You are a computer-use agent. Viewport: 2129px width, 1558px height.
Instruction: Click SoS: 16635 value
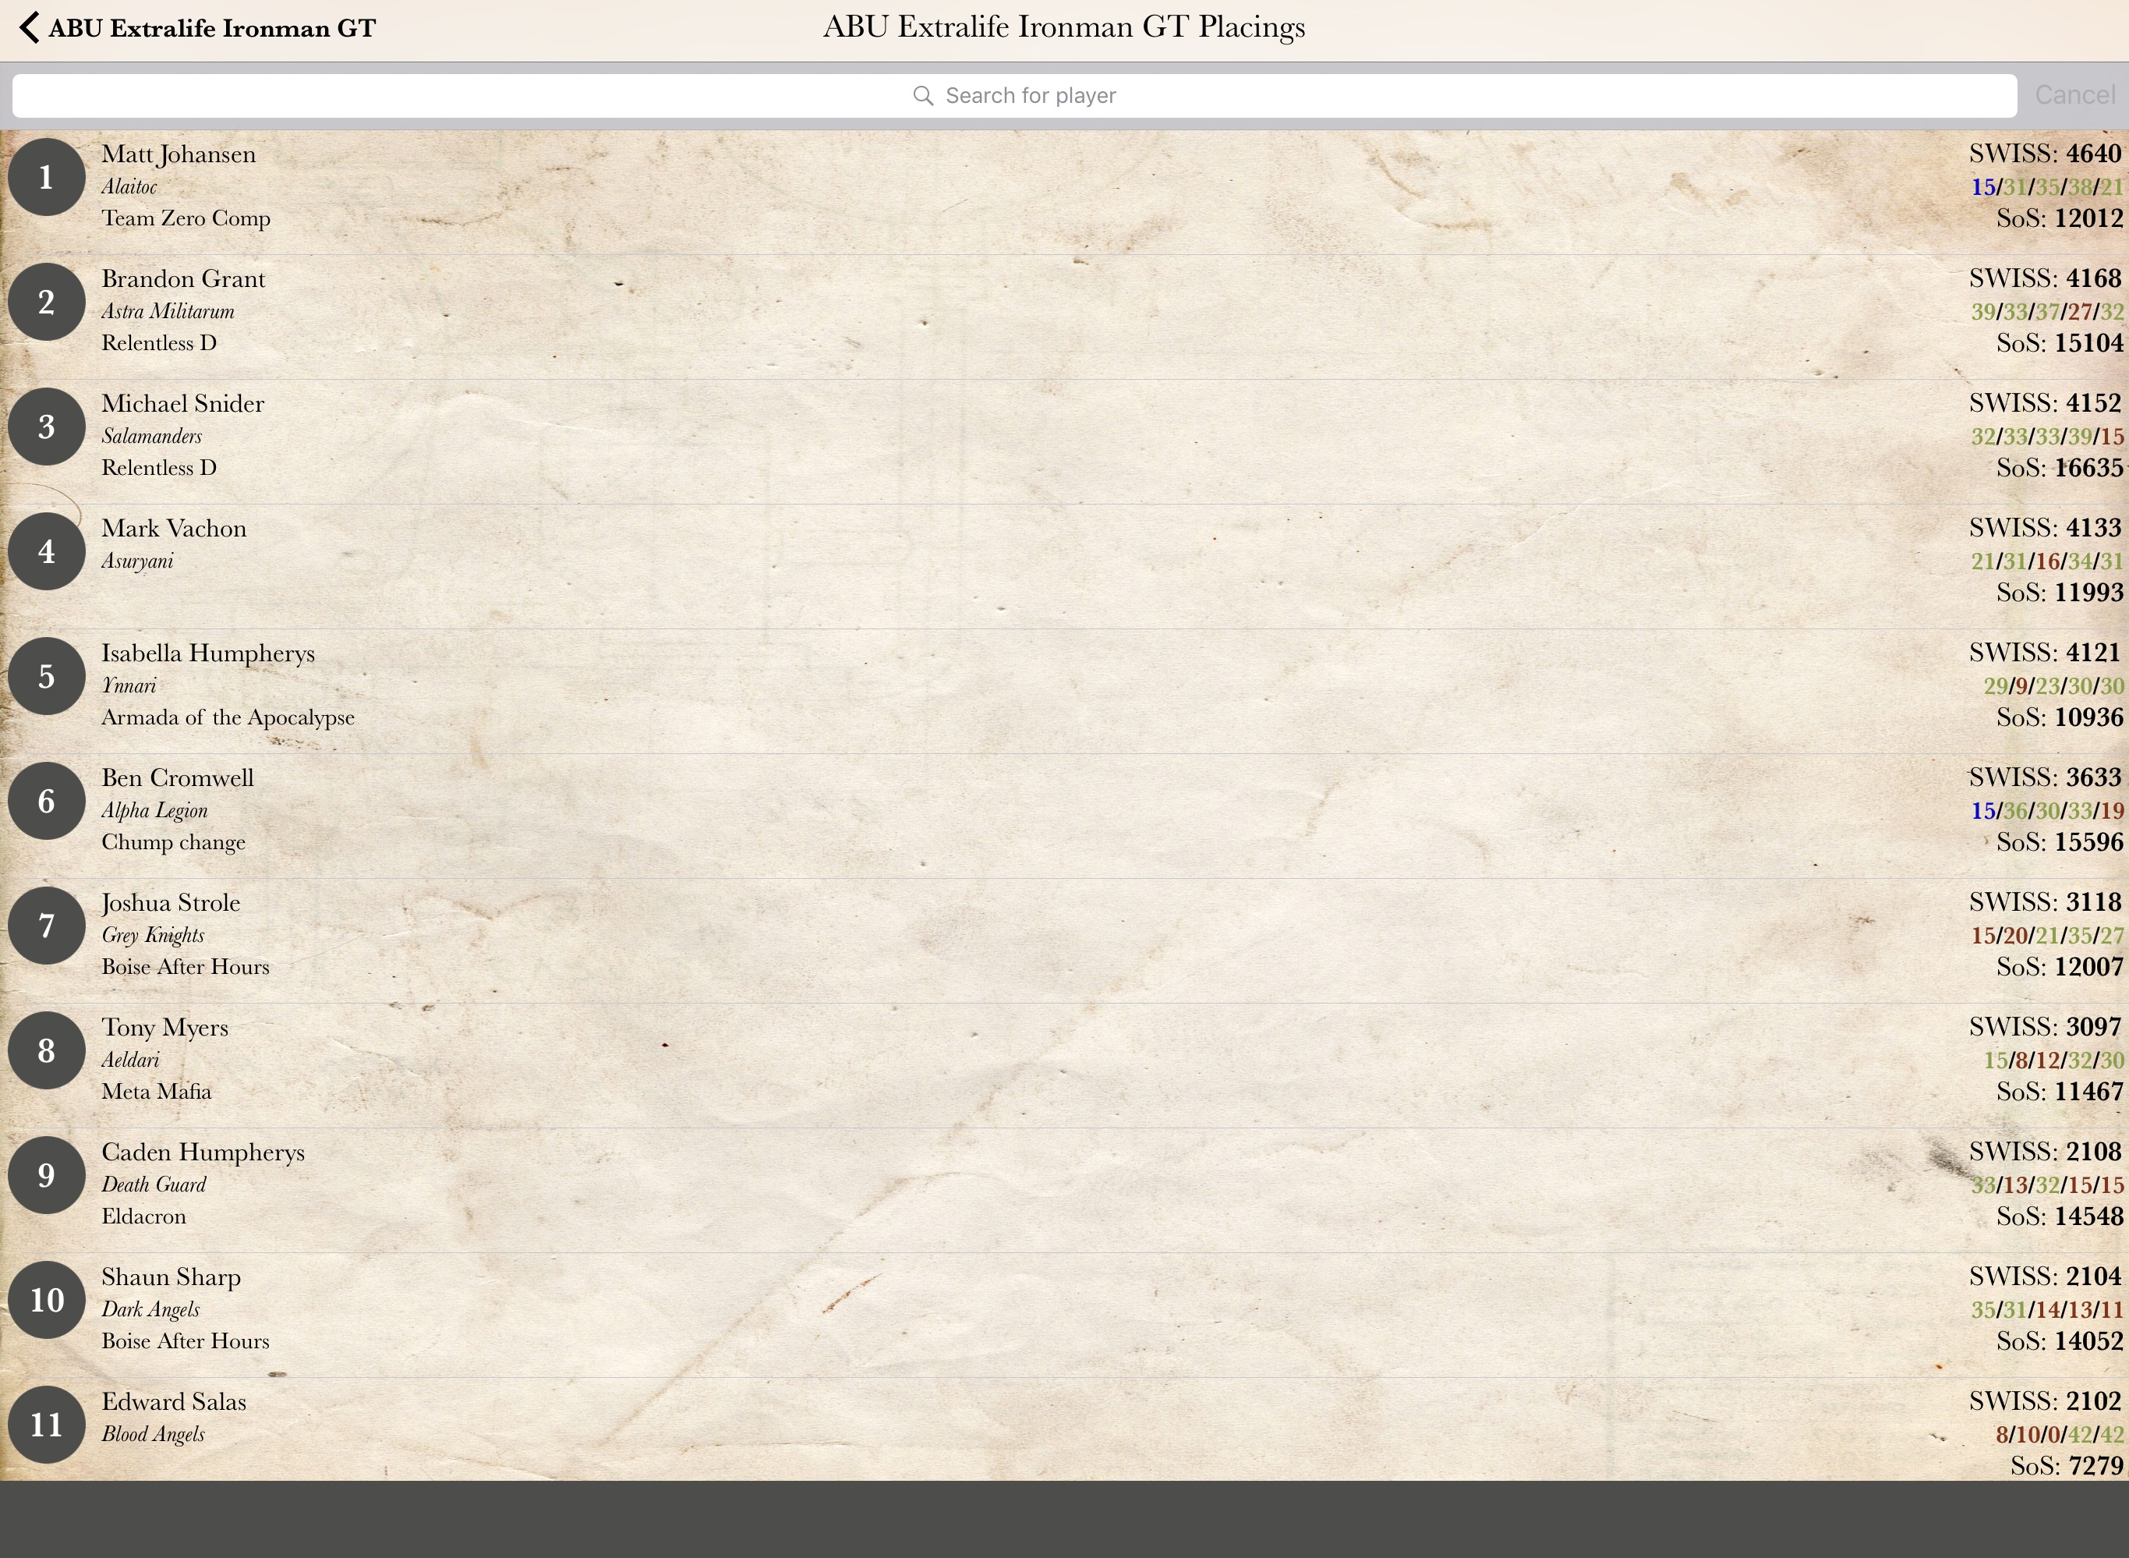tap(2059, 468)
